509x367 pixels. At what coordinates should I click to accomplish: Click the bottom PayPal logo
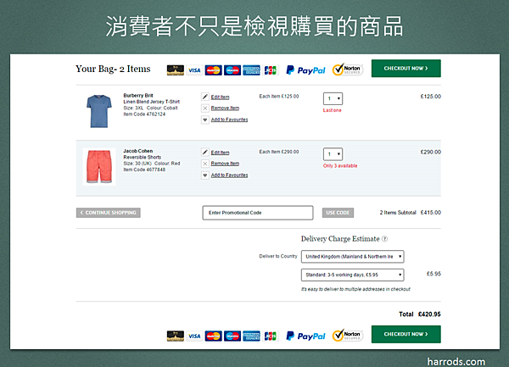[x=305, y=336]
